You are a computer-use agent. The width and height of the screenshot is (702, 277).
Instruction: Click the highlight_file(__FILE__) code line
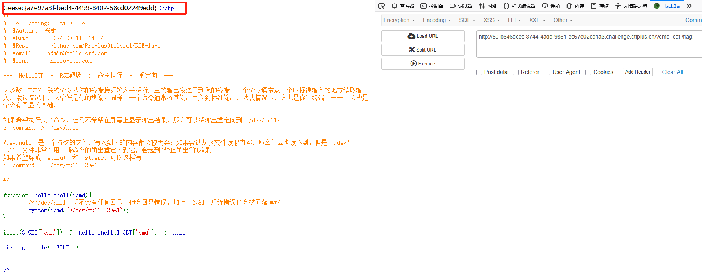pyautogui.click(x=42, y=247)
